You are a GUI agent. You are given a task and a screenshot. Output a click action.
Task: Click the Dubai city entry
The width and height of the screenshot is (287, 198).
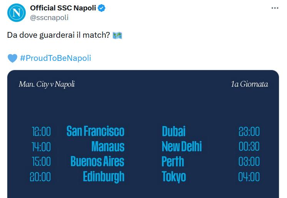click(x=174, y=131)
